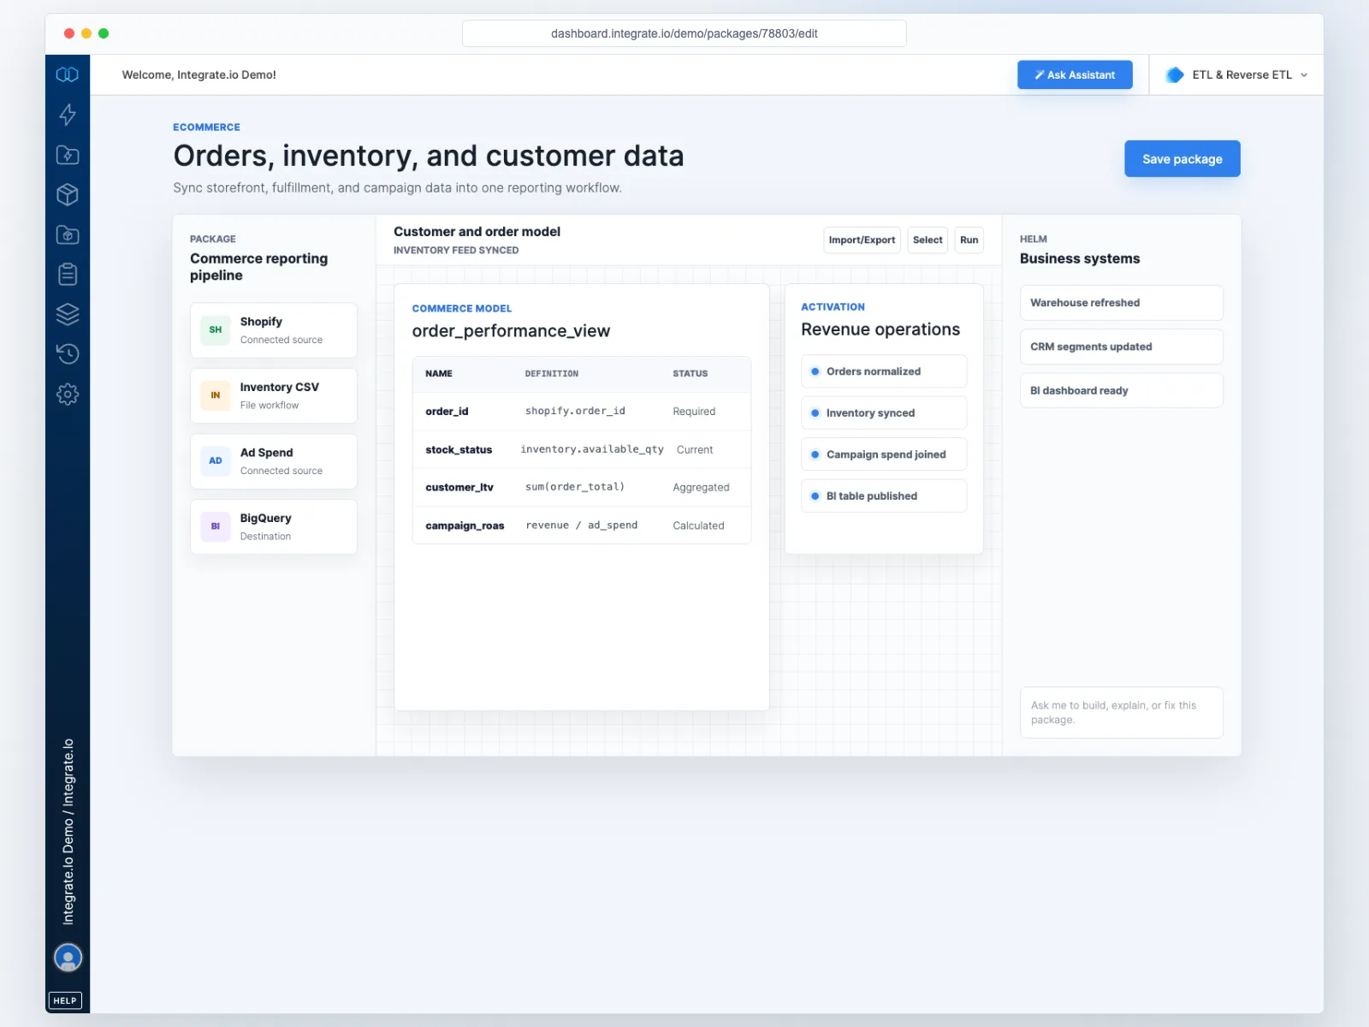Select the Inventory CSV file workflow card
1369x1027 pixels.
pyautogui.click(x=274, y=395)
